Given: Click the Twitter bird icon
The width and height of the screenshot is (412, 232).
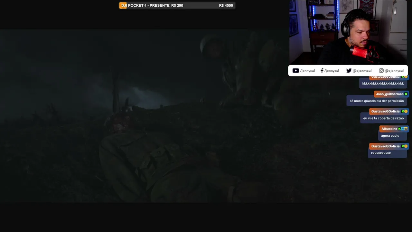Looking at the screenshot, I should (349, 71).
